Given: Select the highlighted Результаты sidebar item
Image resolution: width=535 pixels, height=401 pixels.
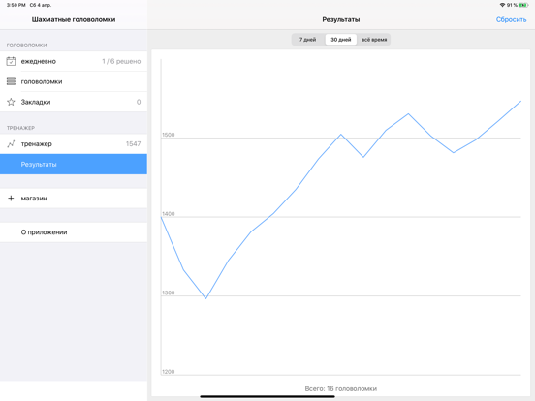Looking at the screenshot, I should coord(74,164).
